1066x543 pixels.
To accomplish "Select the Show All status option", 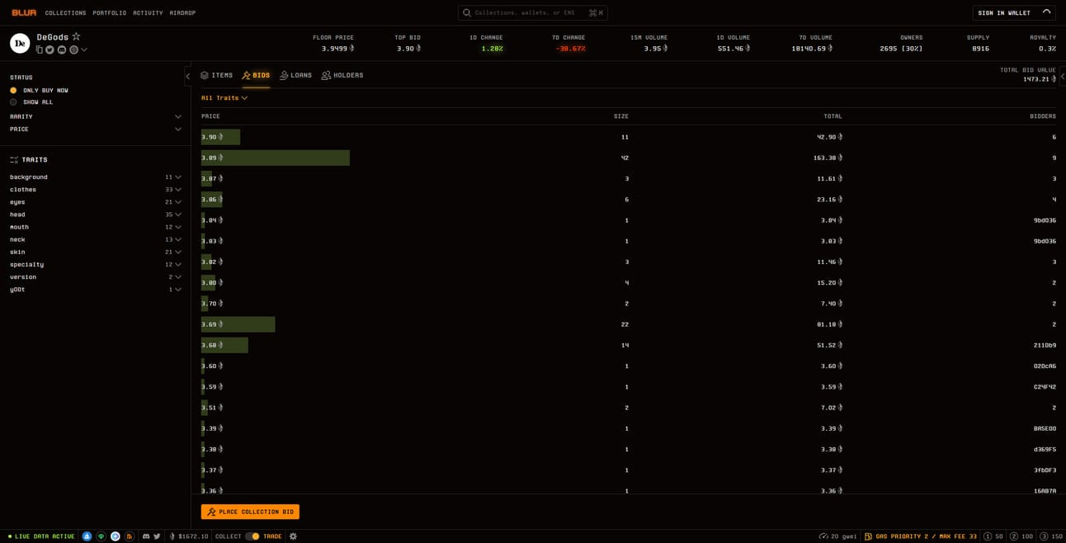I will (x=31, y=102).
